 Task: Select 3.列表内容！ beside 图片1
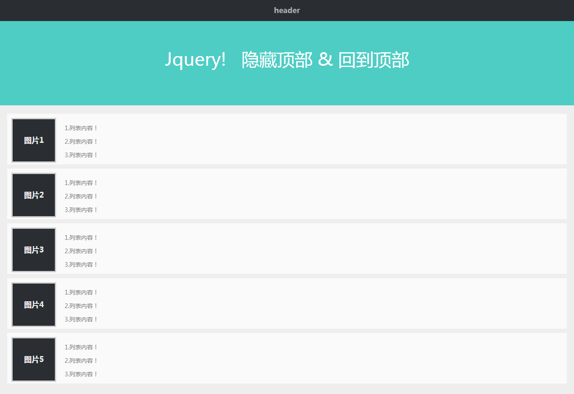pos(81,155)
